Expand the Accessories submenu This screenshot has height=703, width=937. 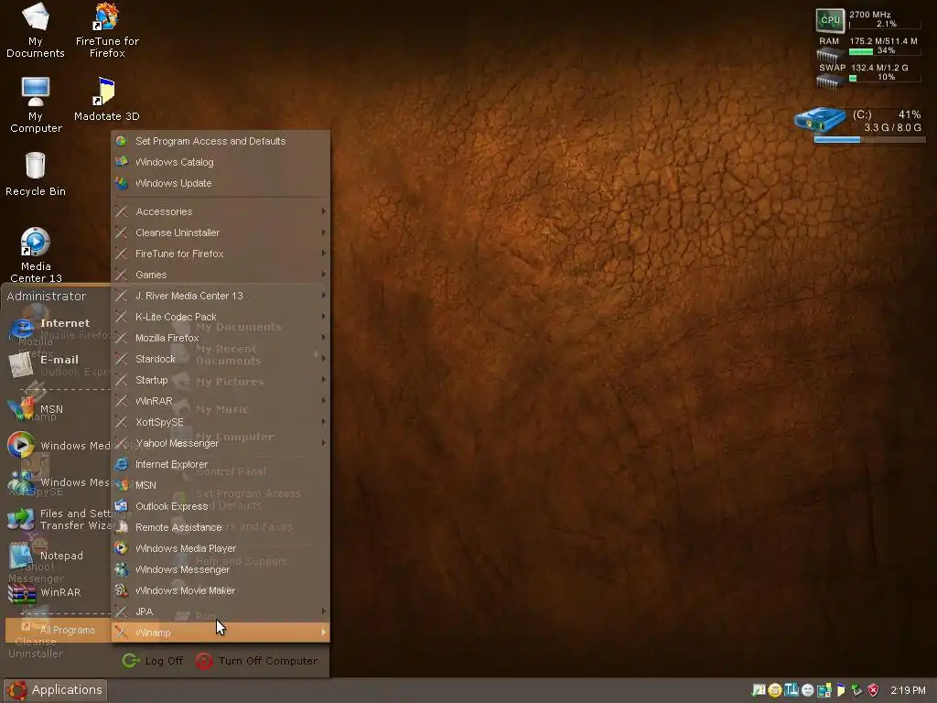221,211
